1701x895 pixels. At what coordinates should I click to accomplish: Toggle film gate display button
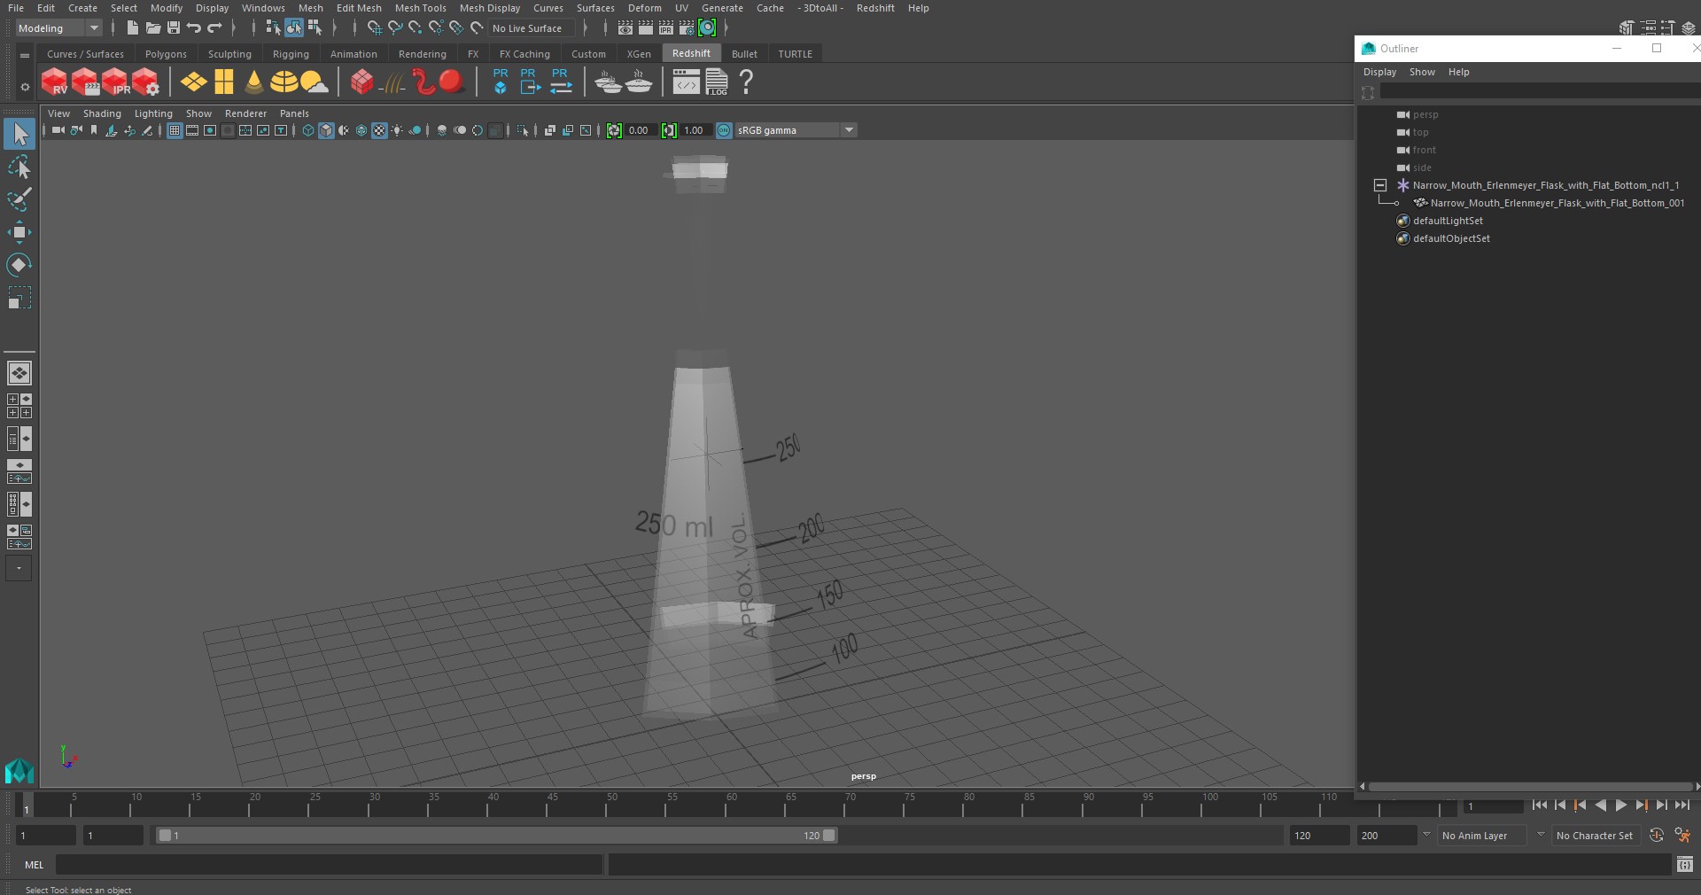pos(192,130)
